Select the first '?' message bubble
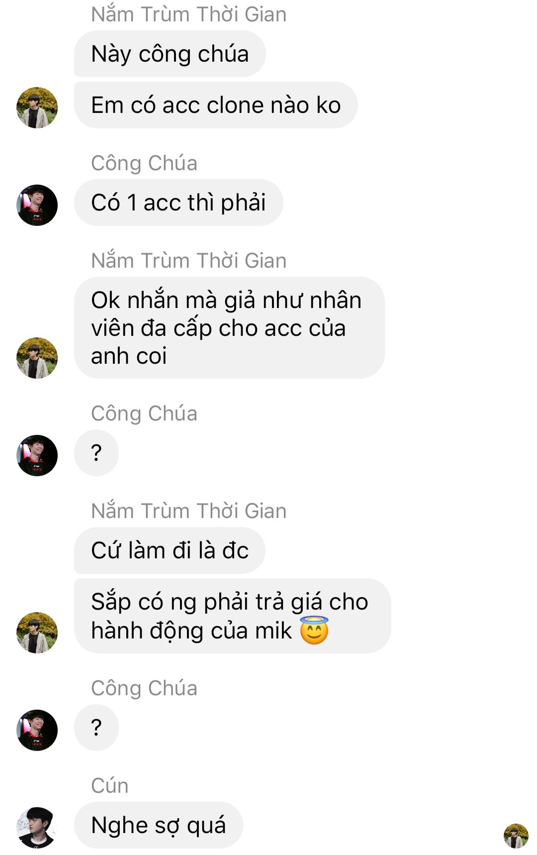The image size is (537, 855). pyautogui.click(x=96, y=453)
